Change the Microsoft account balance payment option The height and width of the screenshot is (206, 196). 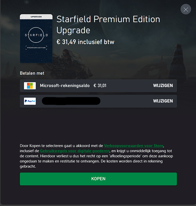coord(163,85)
